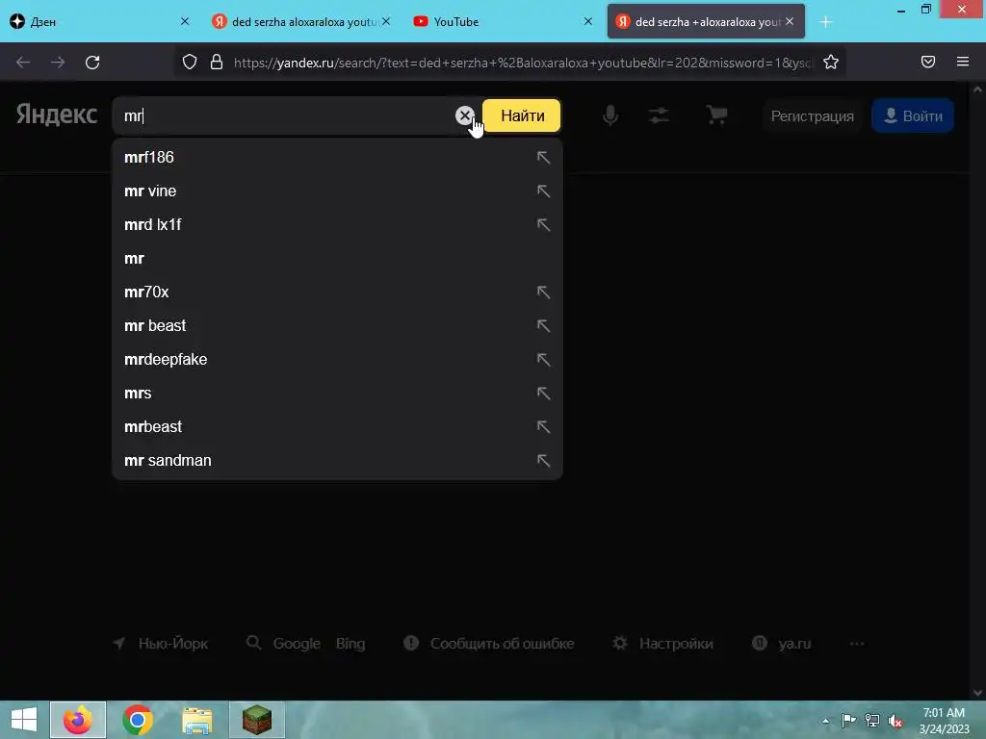986x739 pixels.
Task: Click the muted volume tray icon
Action: [x=895, y=721]
